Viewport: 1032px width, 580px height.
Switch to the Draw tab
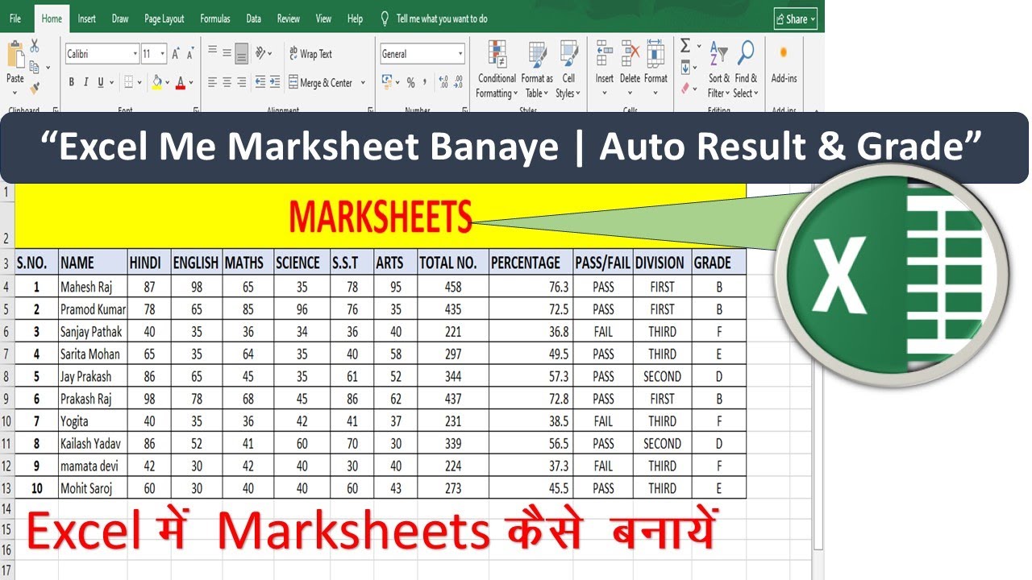120,19
